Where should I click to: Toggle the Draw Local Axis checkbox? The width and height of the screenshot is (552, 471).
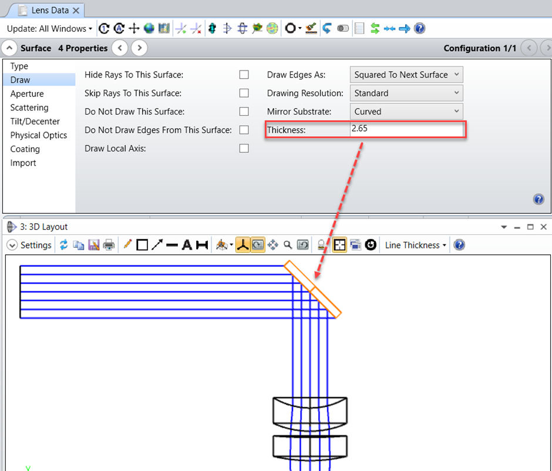(244, 149)
